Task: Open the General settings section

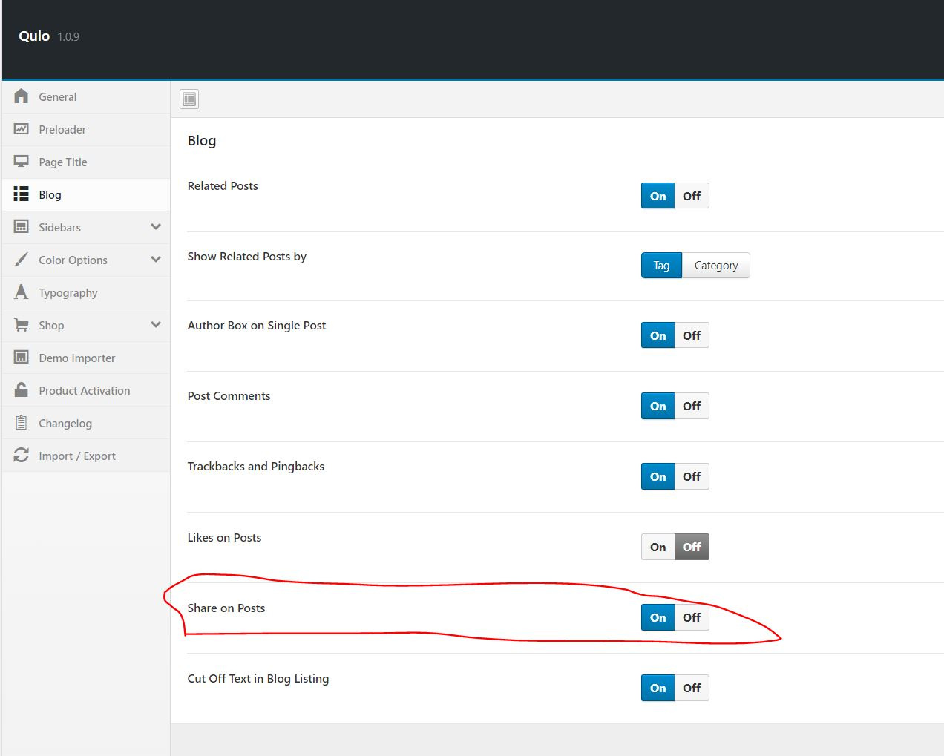Action: (x=86, y=96)
